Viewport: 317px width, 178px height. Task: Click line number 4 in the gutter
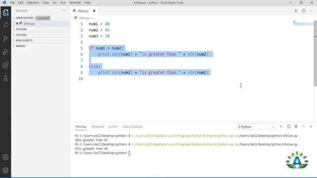click(x=81, y=42)
